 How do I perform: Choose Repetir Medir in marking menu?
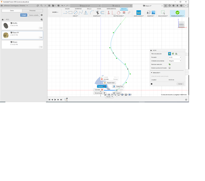coord(110,83)
